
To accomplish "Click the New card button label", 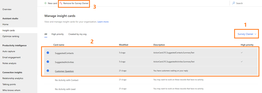I will click(x=52, y=3).
